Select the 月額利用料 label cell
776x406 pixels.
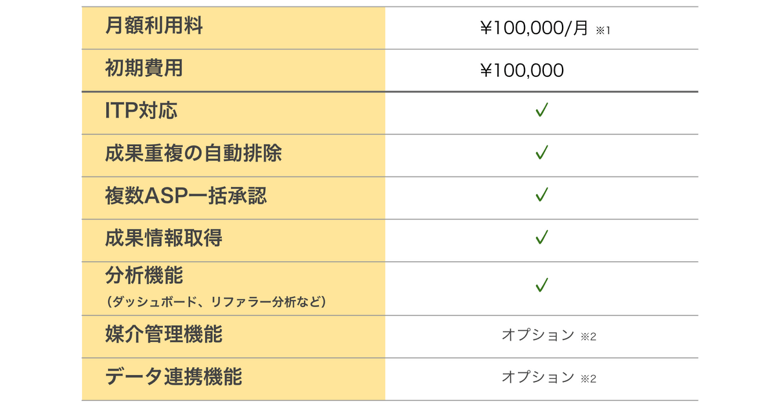tap(233, 28)
